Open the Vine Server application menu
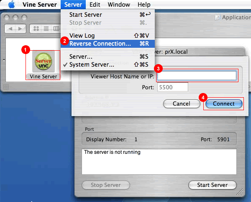The image size is (251, 202). pos(40,5)
